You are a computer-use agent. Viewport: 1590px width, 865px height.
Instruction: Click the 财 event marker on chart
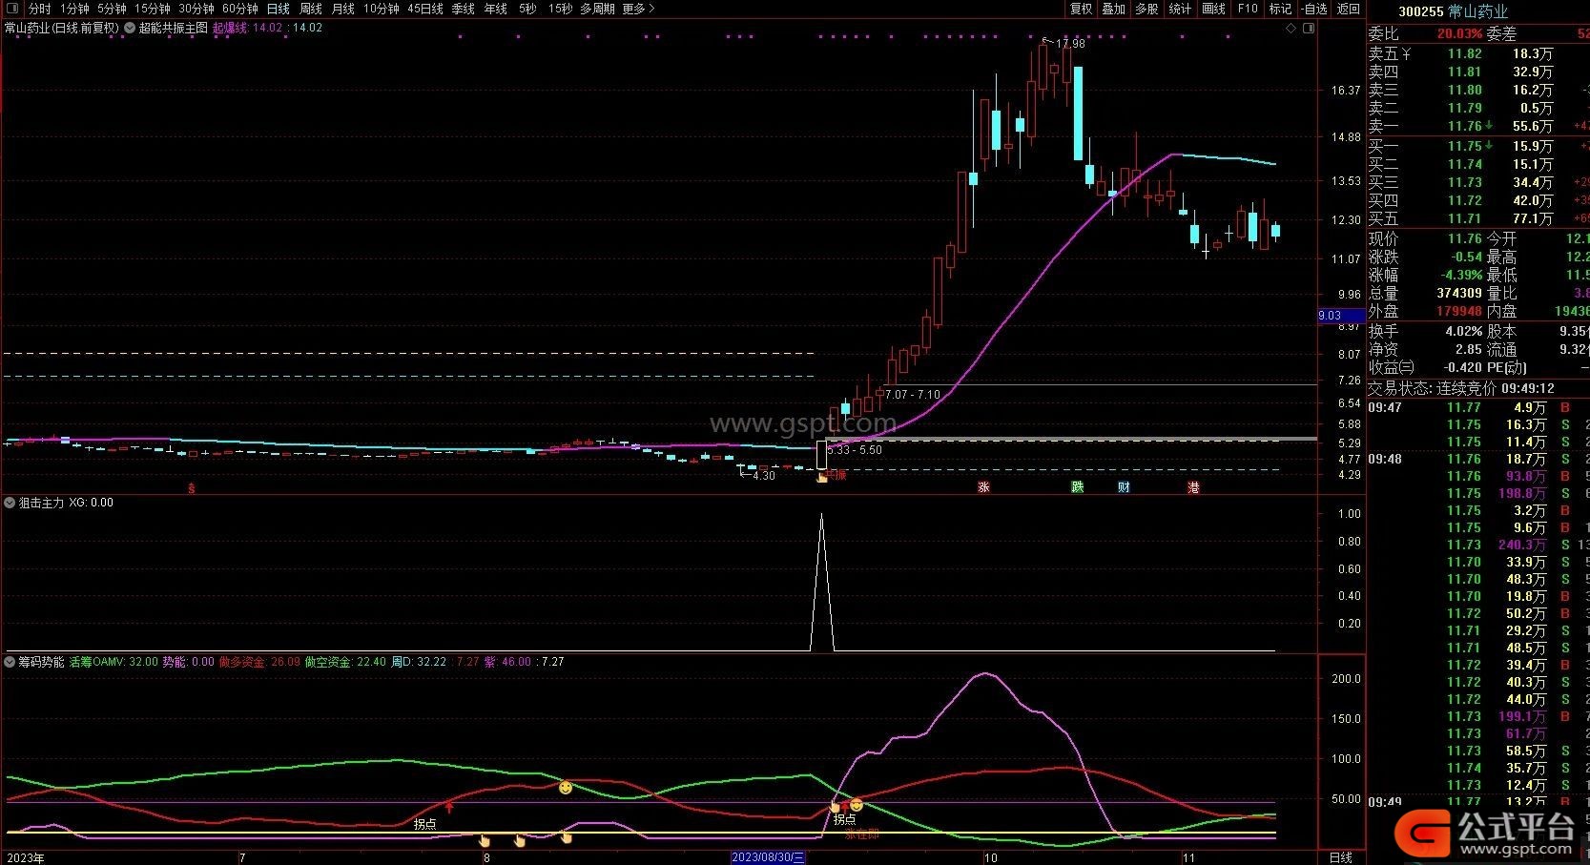click(1124, 487)
